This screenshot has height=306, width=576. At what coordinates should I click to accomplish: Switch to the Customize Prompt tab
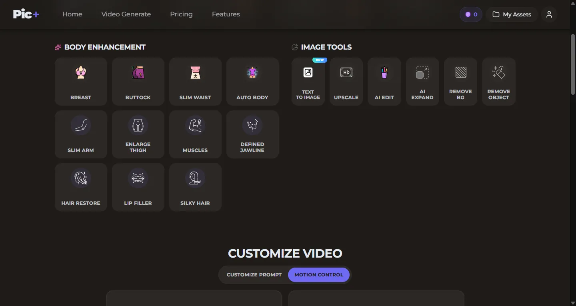(x=254, y=275)
